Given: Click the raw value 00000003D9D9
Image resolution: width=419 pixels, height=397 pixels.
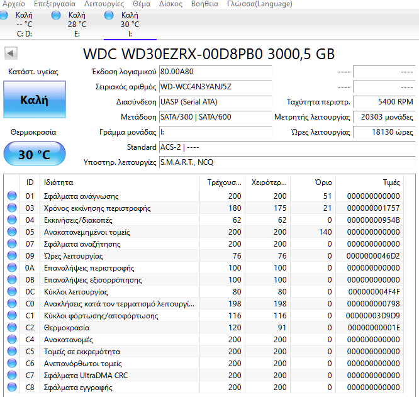Looking at the screenshot, I should pos(373,316).
